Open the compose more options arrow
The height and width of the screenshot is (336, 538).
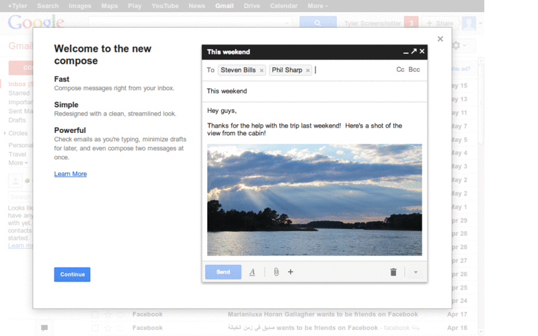(416, 272)
